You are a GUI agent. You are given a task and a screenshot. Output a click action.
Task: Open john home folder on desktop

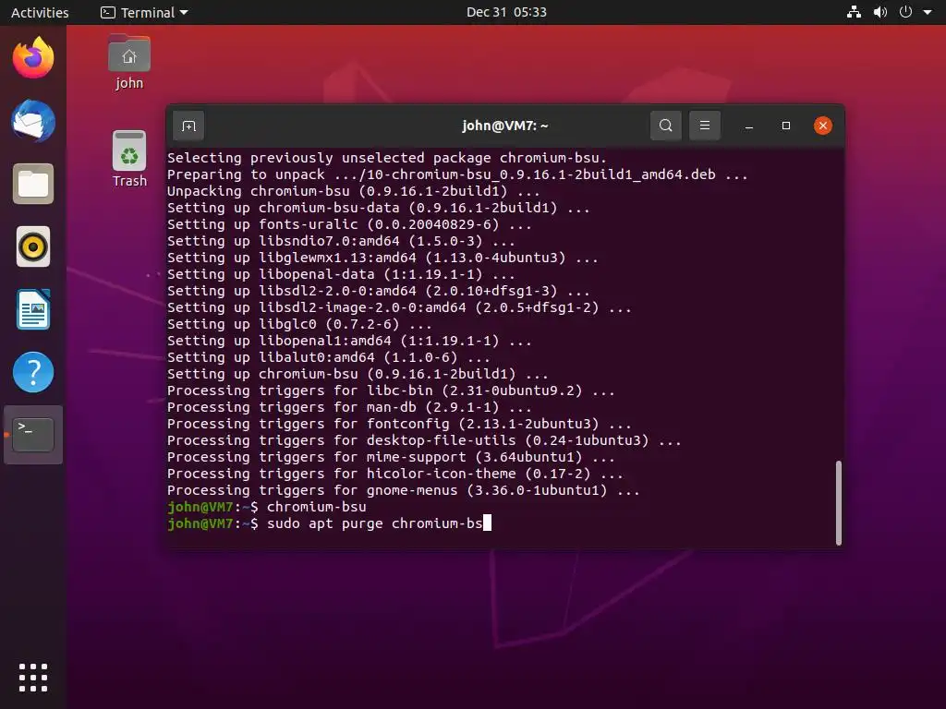coord(129,62)
